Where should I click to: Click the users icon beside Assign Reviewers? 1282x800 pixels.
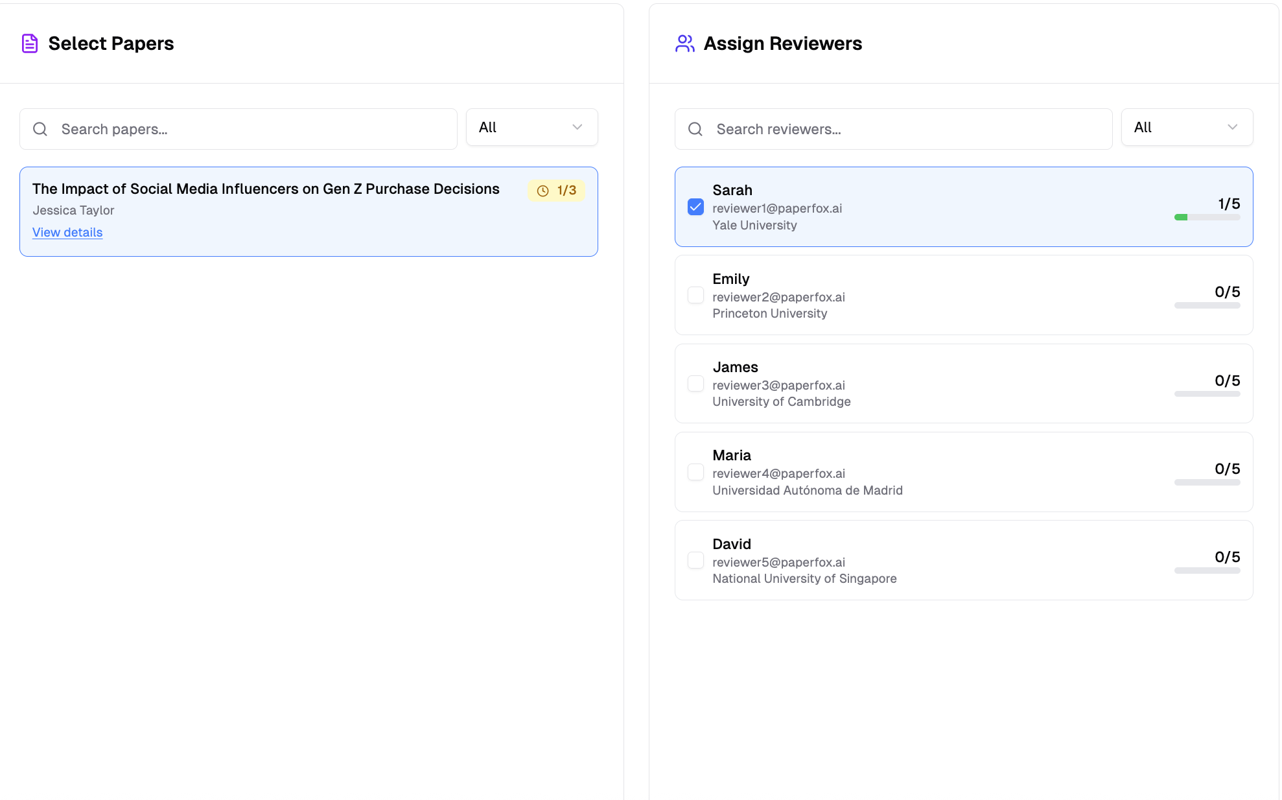click(684, 43)
